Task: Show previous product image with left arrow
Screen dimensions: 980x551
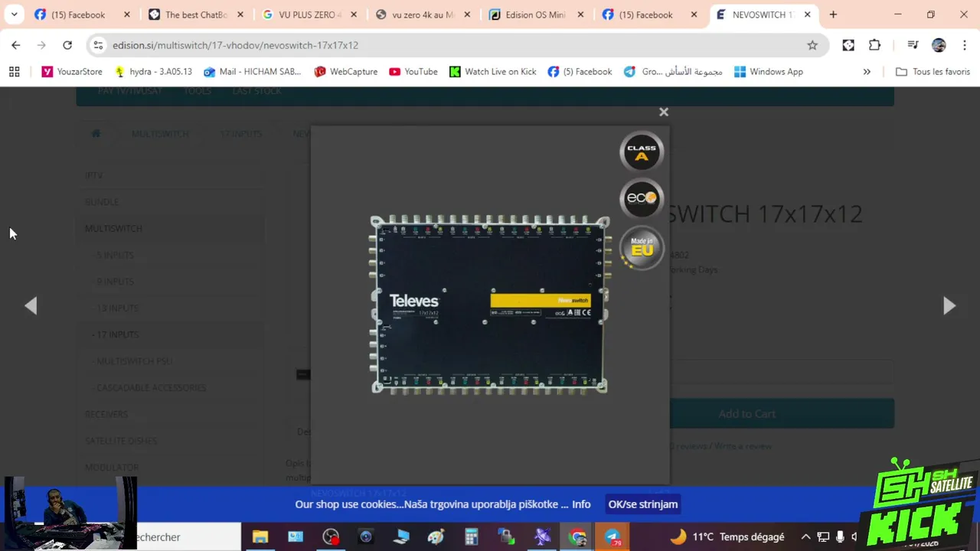Action: tap(31, 305)
